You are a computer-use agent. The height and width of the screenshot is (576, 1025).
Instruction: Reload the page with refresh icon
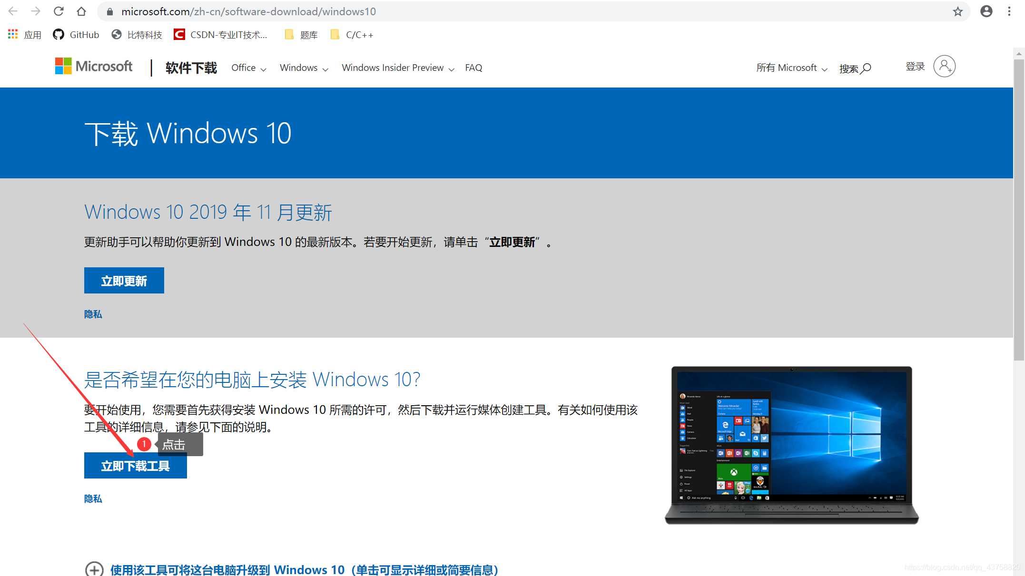click(x=59, y=11)
